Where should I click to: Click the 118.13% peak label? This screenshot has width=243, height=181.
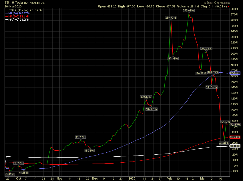coord(146,97)
